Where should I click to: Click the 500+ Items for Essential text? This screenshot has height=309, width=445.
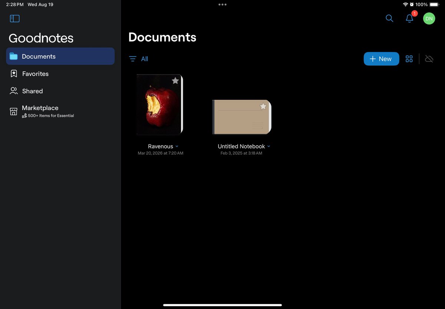51,116
